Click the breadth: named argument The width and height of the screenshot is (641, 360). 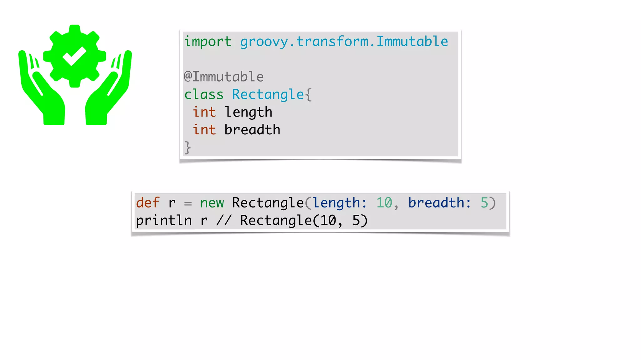click(x=439, y=203)
